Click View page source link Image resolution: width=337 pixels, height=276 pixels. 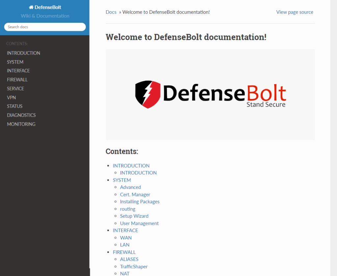[295, 12]
